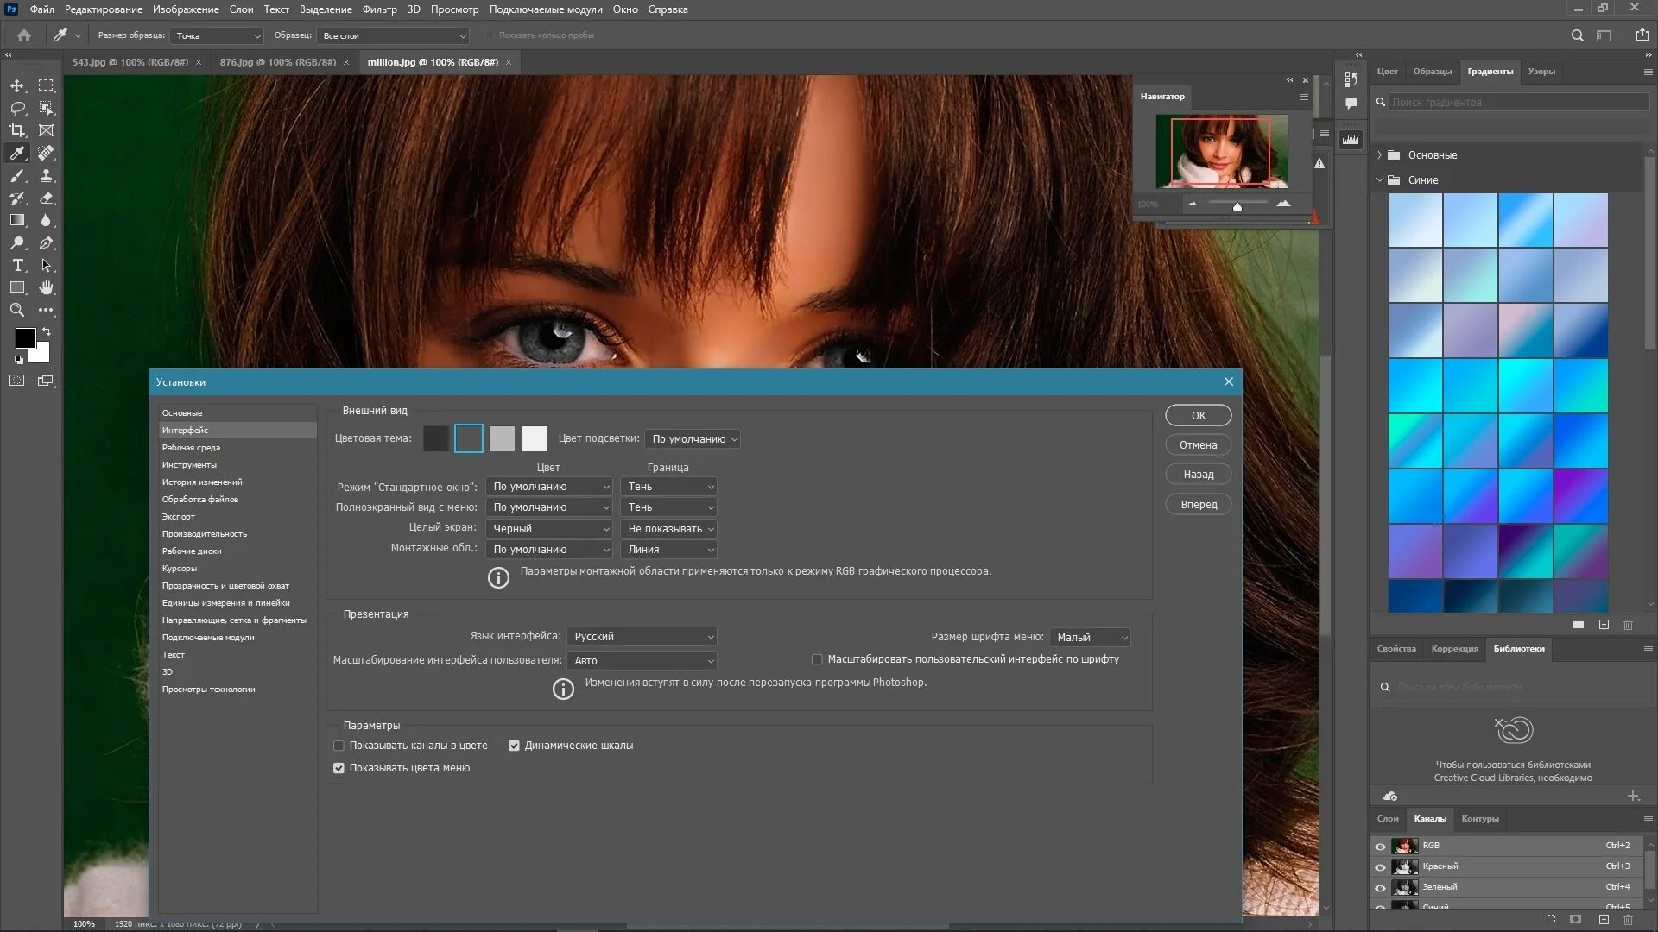Select the Type tool
Viewport: 1658px width, 932px height.
(17, 265)
